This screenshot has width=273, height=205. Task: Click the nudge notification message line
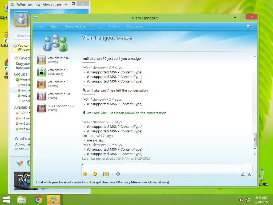[x=112, y=58]
